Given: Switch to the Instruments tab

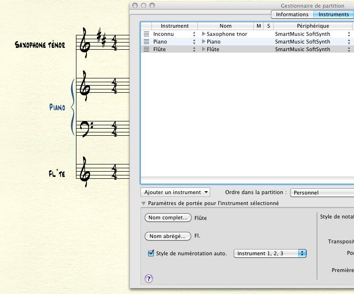Looking at the screenshot, I should click(x=333, y=14).
